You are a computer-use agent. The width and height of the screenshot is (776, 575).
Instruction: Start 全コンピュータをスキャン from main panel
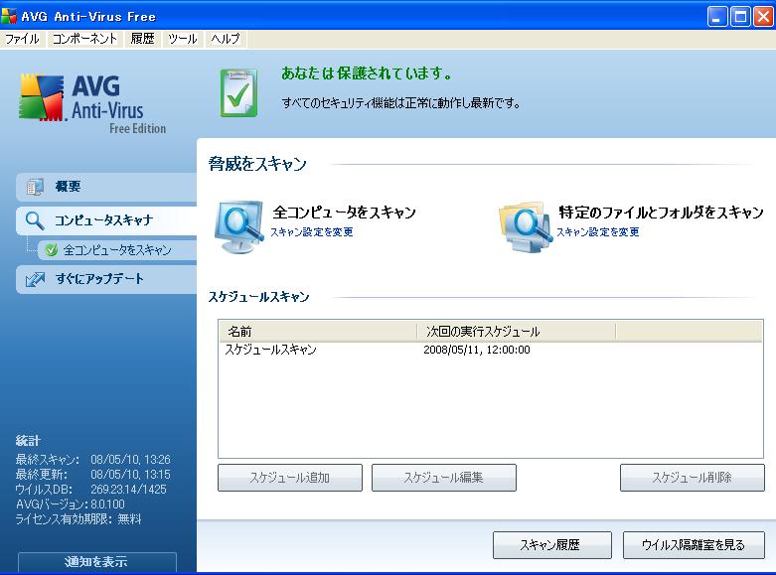pyautogui.click(x=344, y=213)
